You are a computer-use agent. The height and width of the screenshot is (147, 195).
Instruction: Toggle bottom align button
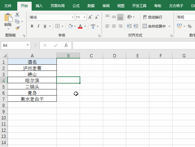[120, 17]
